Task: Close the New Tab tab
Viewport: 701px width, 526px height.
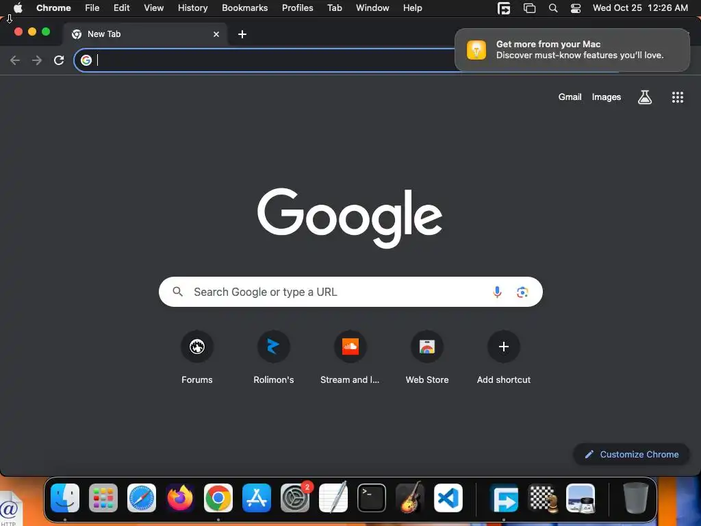Action: point(216,34)
